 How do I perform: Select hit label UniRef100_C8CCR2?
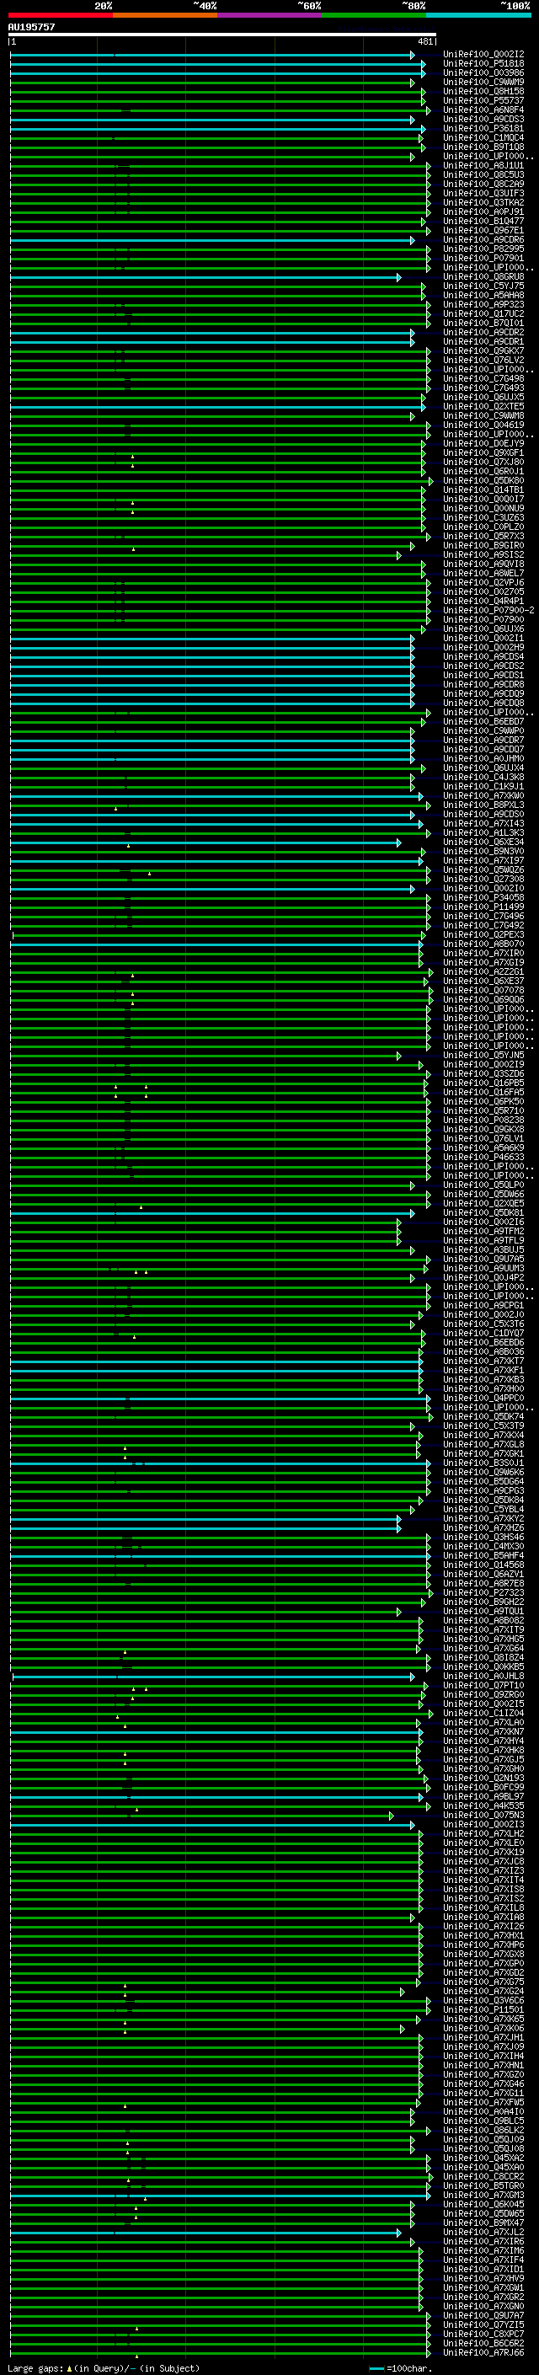(483, 2177)
